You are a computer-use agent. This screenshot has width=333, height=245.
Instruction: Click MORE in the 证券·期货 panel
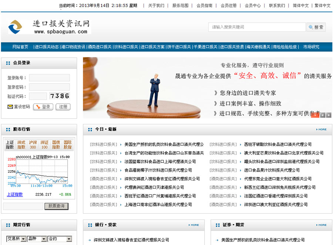[321, 225]
